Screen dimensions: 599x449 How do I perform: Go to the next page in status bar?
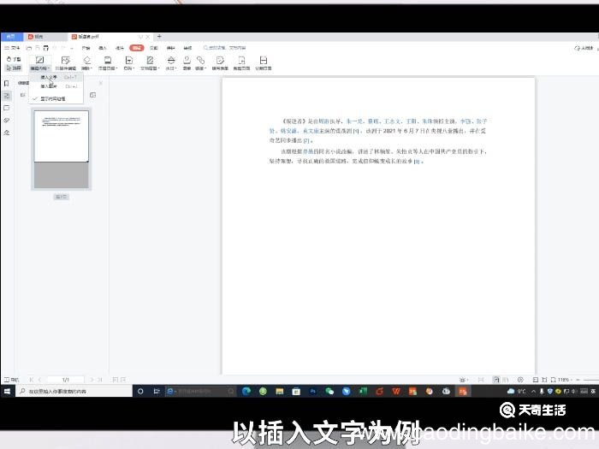(92, 380)
